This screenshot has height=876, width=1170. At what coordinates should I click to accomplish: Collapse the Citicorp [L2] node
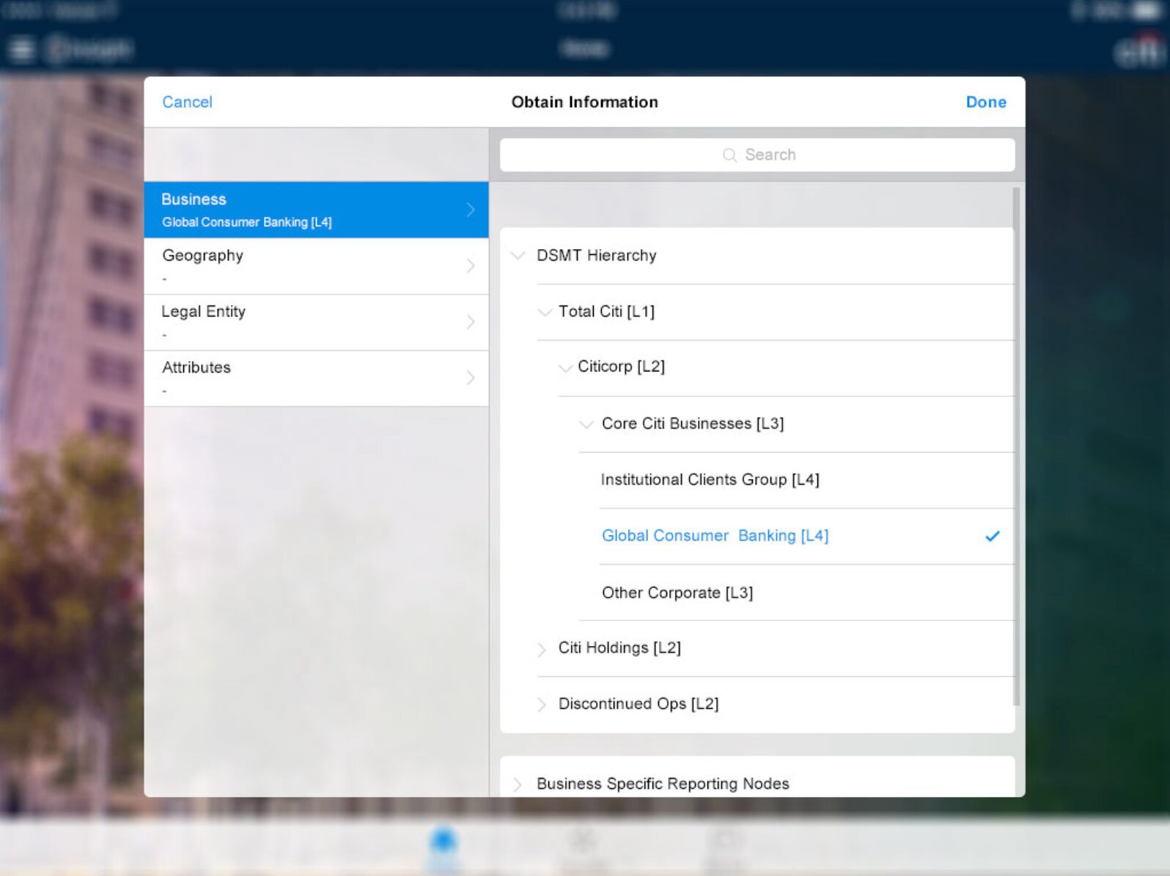click(x=565, y=368)
